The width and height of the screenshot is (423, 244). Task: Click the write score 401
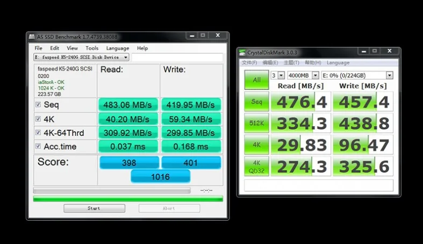click(x=191, y=163)
